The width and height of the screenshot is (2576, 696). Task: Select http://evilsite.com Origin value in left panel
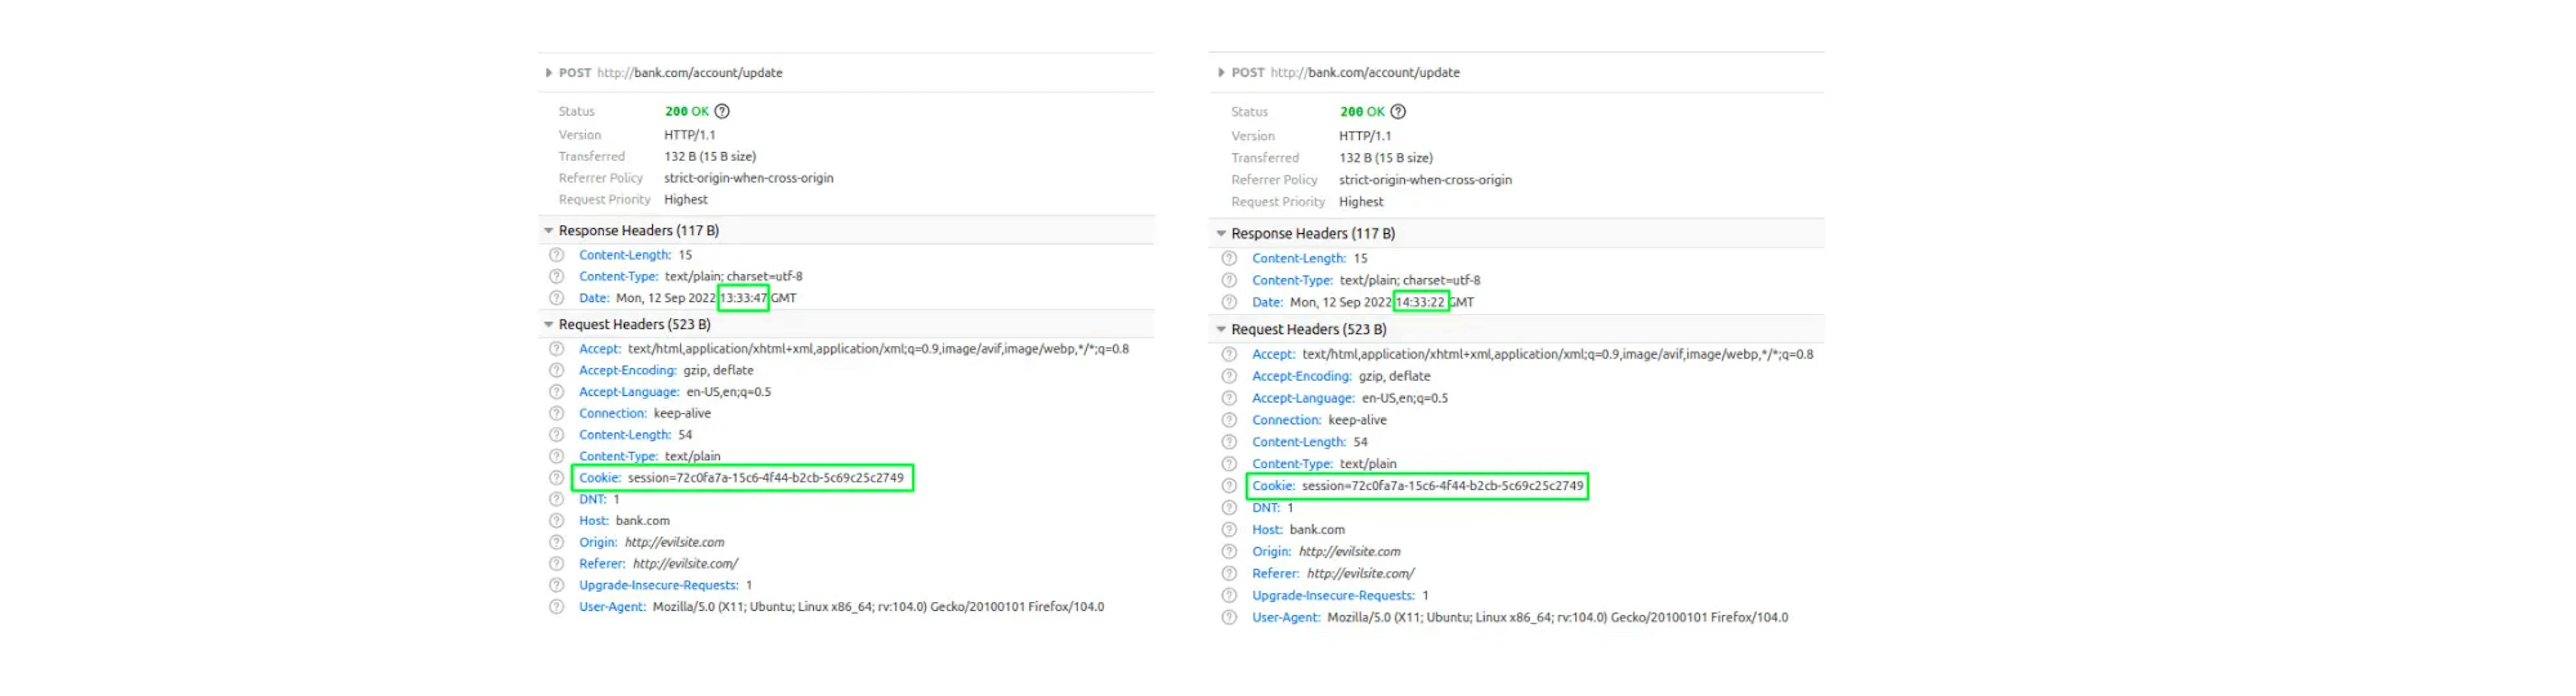674,542
